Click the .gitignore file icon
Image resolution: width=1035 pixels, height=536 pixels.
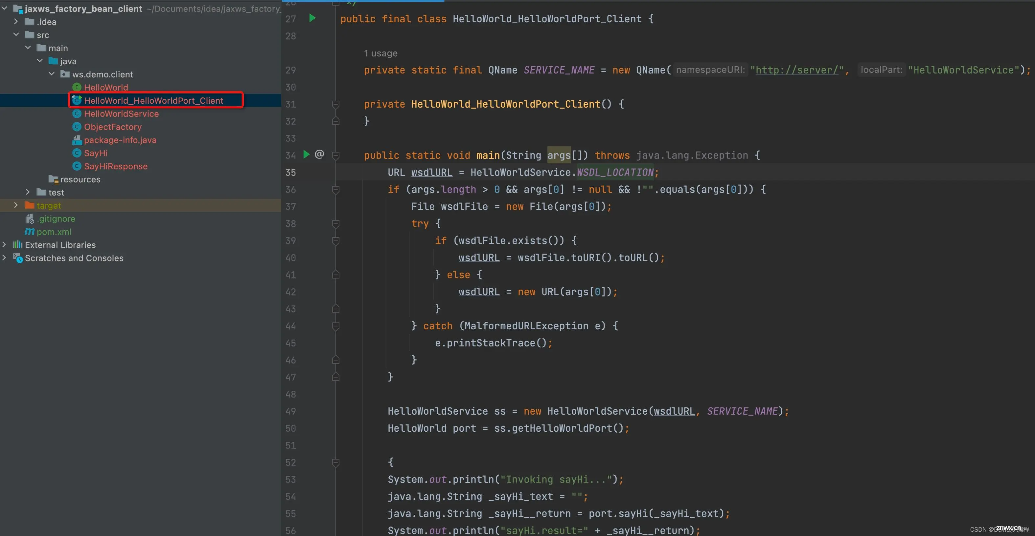click(x=30, y=219)
